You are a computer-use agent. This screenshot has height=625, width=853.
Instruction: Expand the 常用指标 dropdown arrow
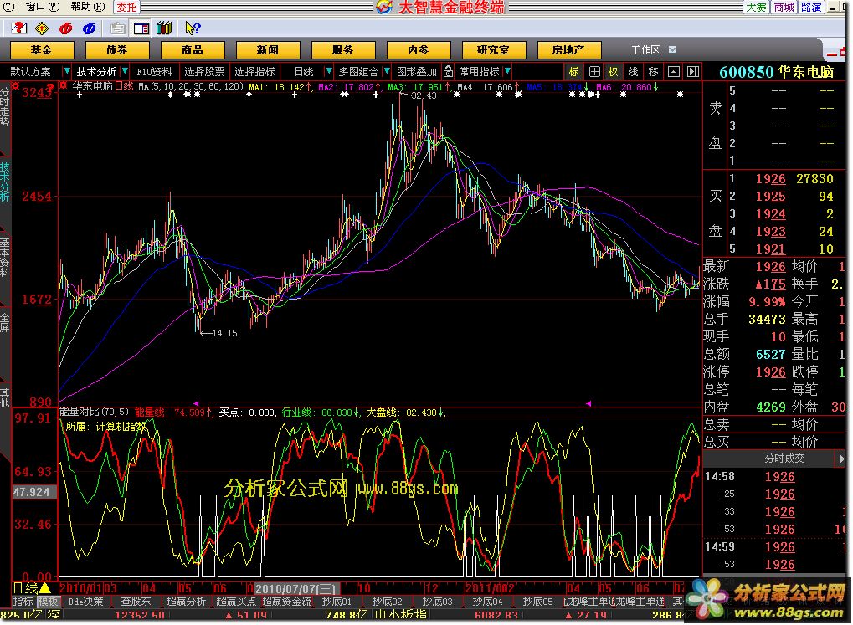[x=507, y=71]
